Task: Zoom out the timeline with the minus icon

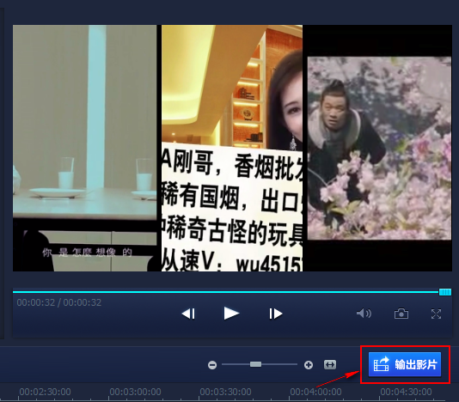Action: (212, 365)
